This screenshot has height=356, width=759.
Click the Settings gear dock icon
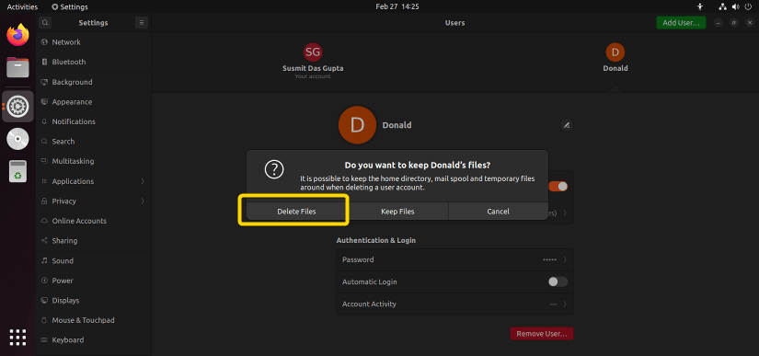point(17,106)
